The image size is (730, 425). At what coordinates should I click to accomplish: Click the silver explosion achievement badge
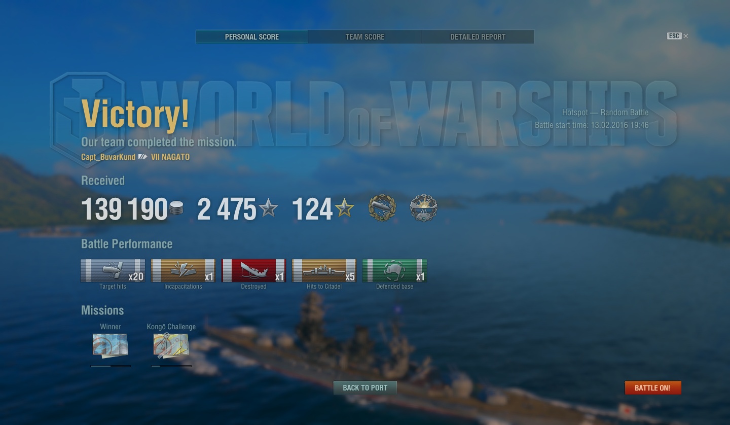pos(423,208)
